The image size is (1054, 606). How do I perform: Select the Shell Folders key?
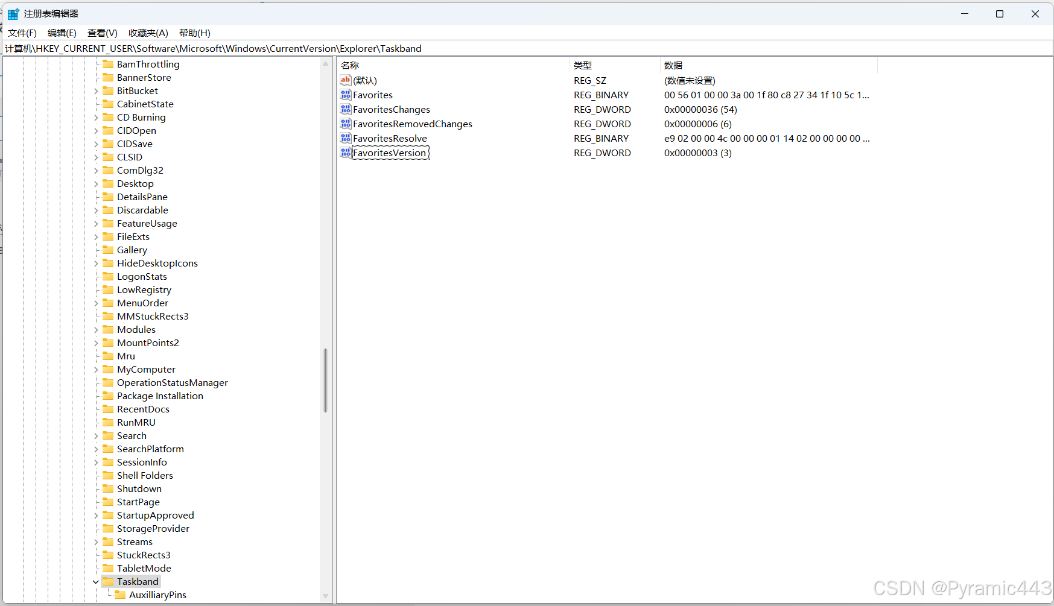145,475
